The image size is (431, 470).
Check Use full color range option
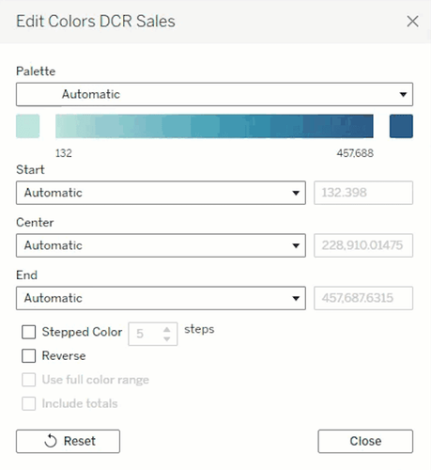28,380
